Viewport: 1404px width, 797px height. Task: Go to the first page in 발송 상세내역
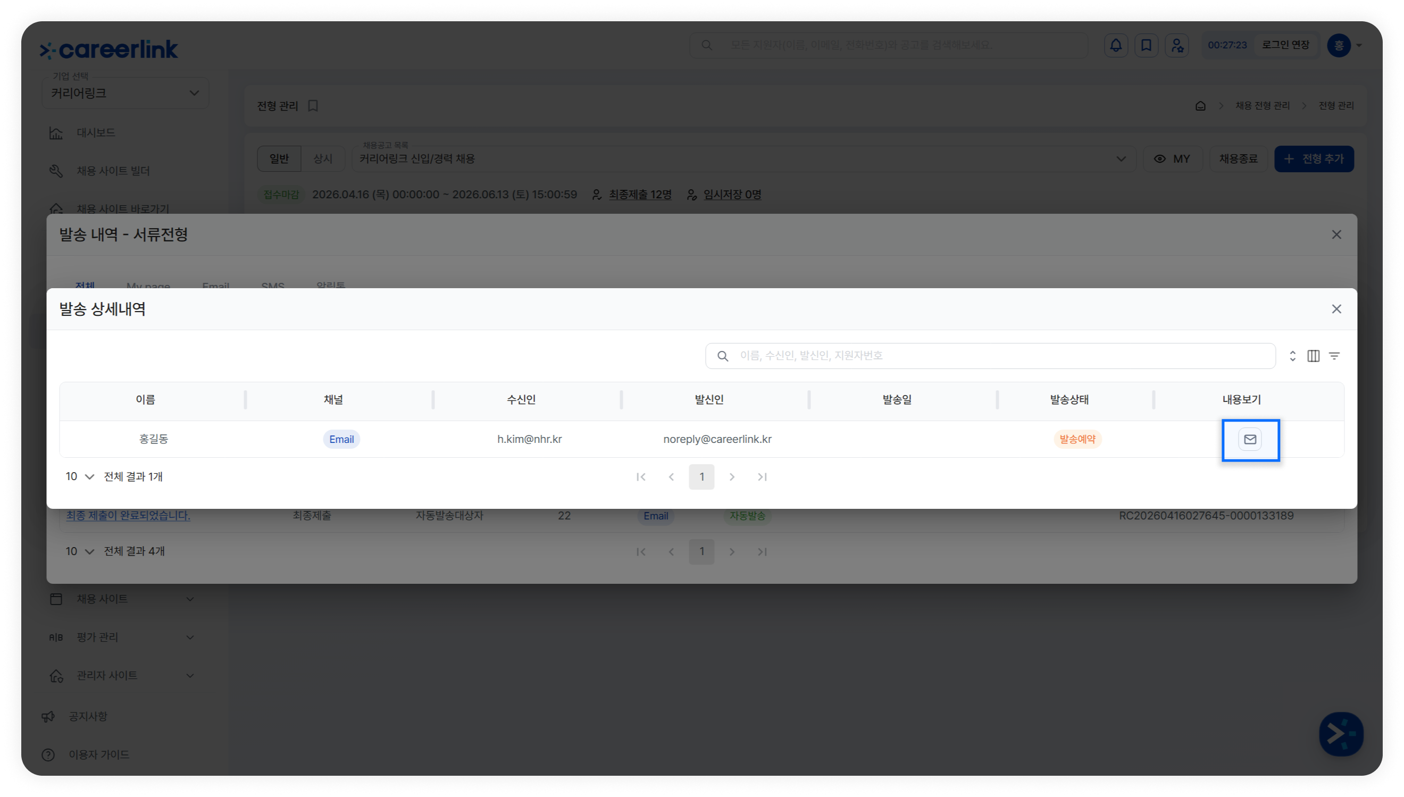tap(641, 477)
